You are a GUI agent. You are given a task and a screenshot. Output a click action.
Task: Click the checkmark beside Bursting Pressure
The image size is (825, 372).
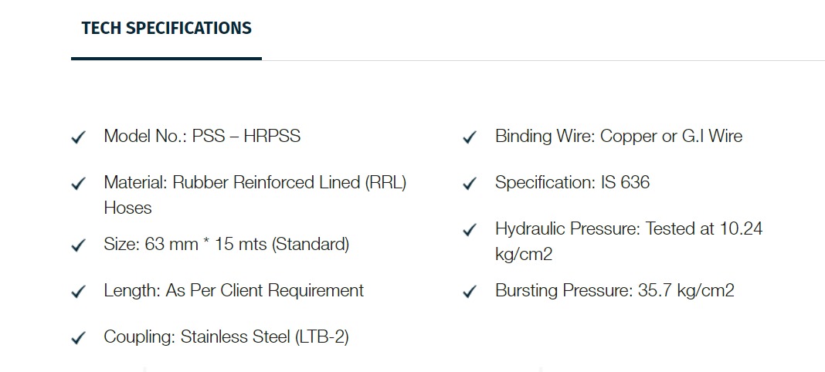[470, 292]
